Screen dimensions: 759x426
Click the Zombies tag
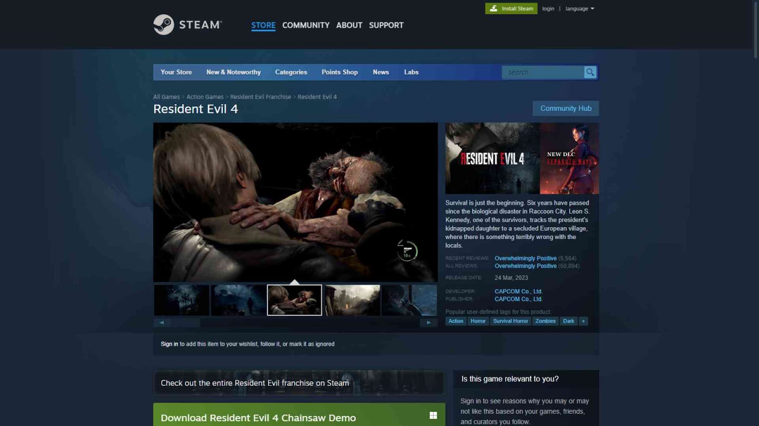click(546, 321)
